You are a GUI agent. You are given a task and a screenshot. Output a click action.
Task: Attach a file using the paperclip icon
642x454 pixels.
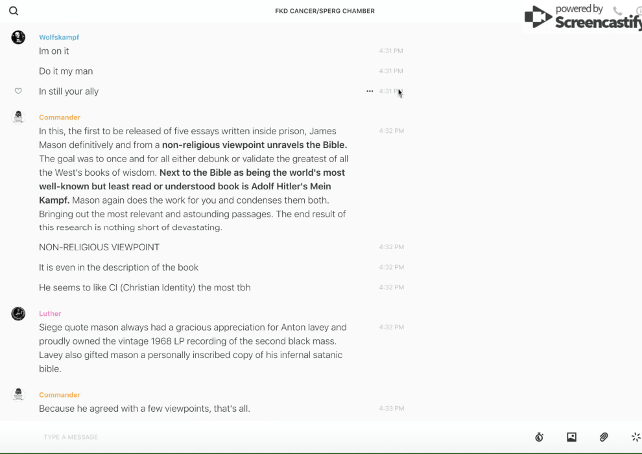(604, 437)
